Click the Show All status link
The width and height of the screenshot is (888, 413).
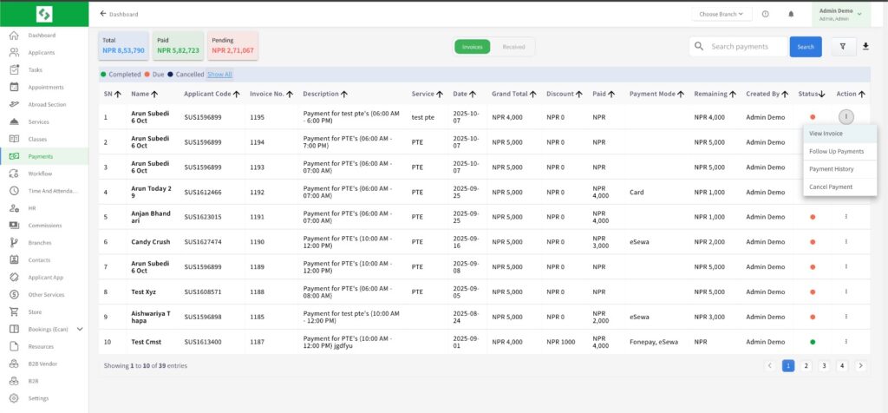219,75
